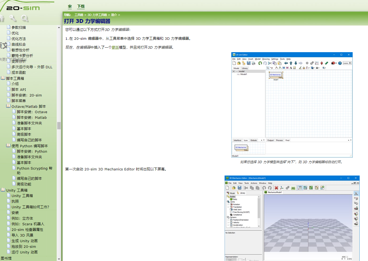Click the page icon beside 运行 Unity 动画
368x261 pixels.
click(9, 252)
